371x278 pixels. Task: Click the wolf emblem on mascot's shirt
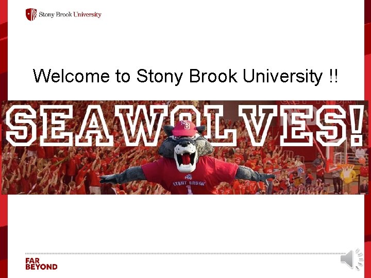click(188, 177)
